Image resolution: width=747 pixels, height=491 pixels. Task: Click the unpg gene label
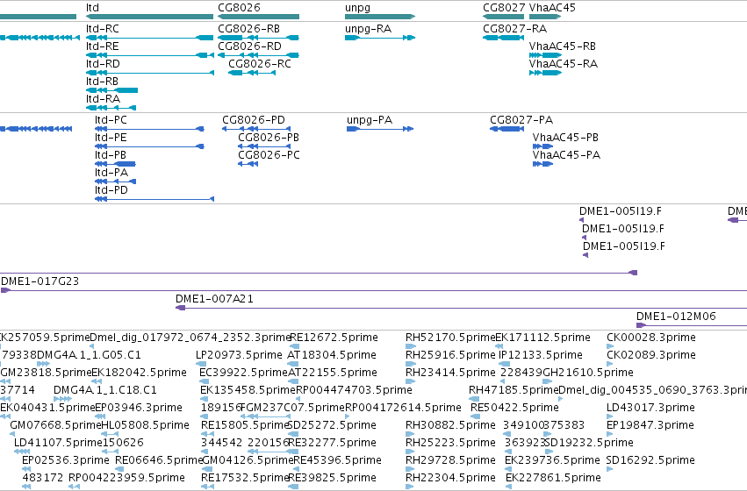pos(357,8)
